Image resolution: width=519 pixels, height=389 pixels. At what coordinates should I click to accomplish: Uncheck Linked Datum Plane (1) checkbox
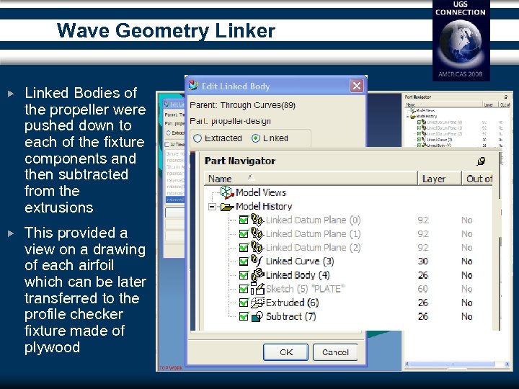point(244,234)
